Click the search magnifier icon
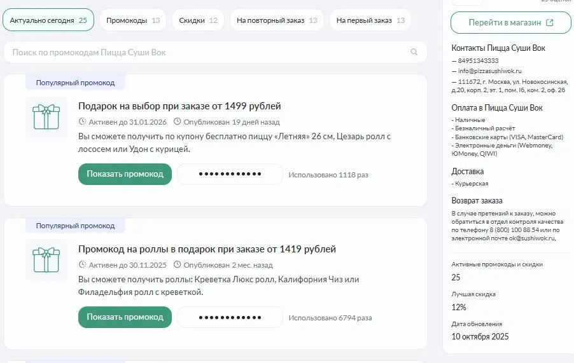This screenshot has height=363, width=574. coord(414,52)
